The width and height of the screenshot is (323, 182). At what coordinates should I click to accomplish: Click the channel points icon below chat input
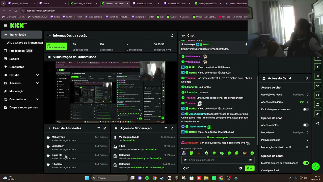click(x=184, y=168)
